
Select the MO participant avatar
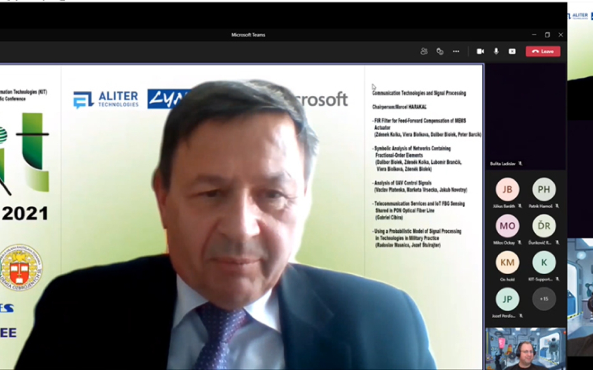pos(507,226)
